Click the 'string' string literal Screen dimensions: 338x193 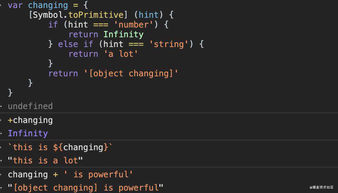tap(169, 44)
